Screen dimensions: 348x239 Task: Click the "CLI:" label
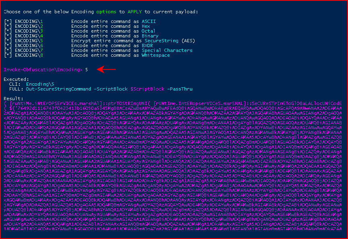coord(15,84)
